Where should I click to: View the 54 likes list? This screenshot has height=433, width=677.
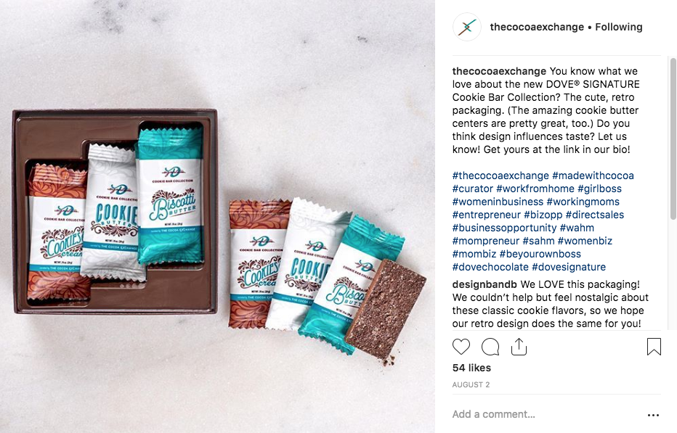471,368
